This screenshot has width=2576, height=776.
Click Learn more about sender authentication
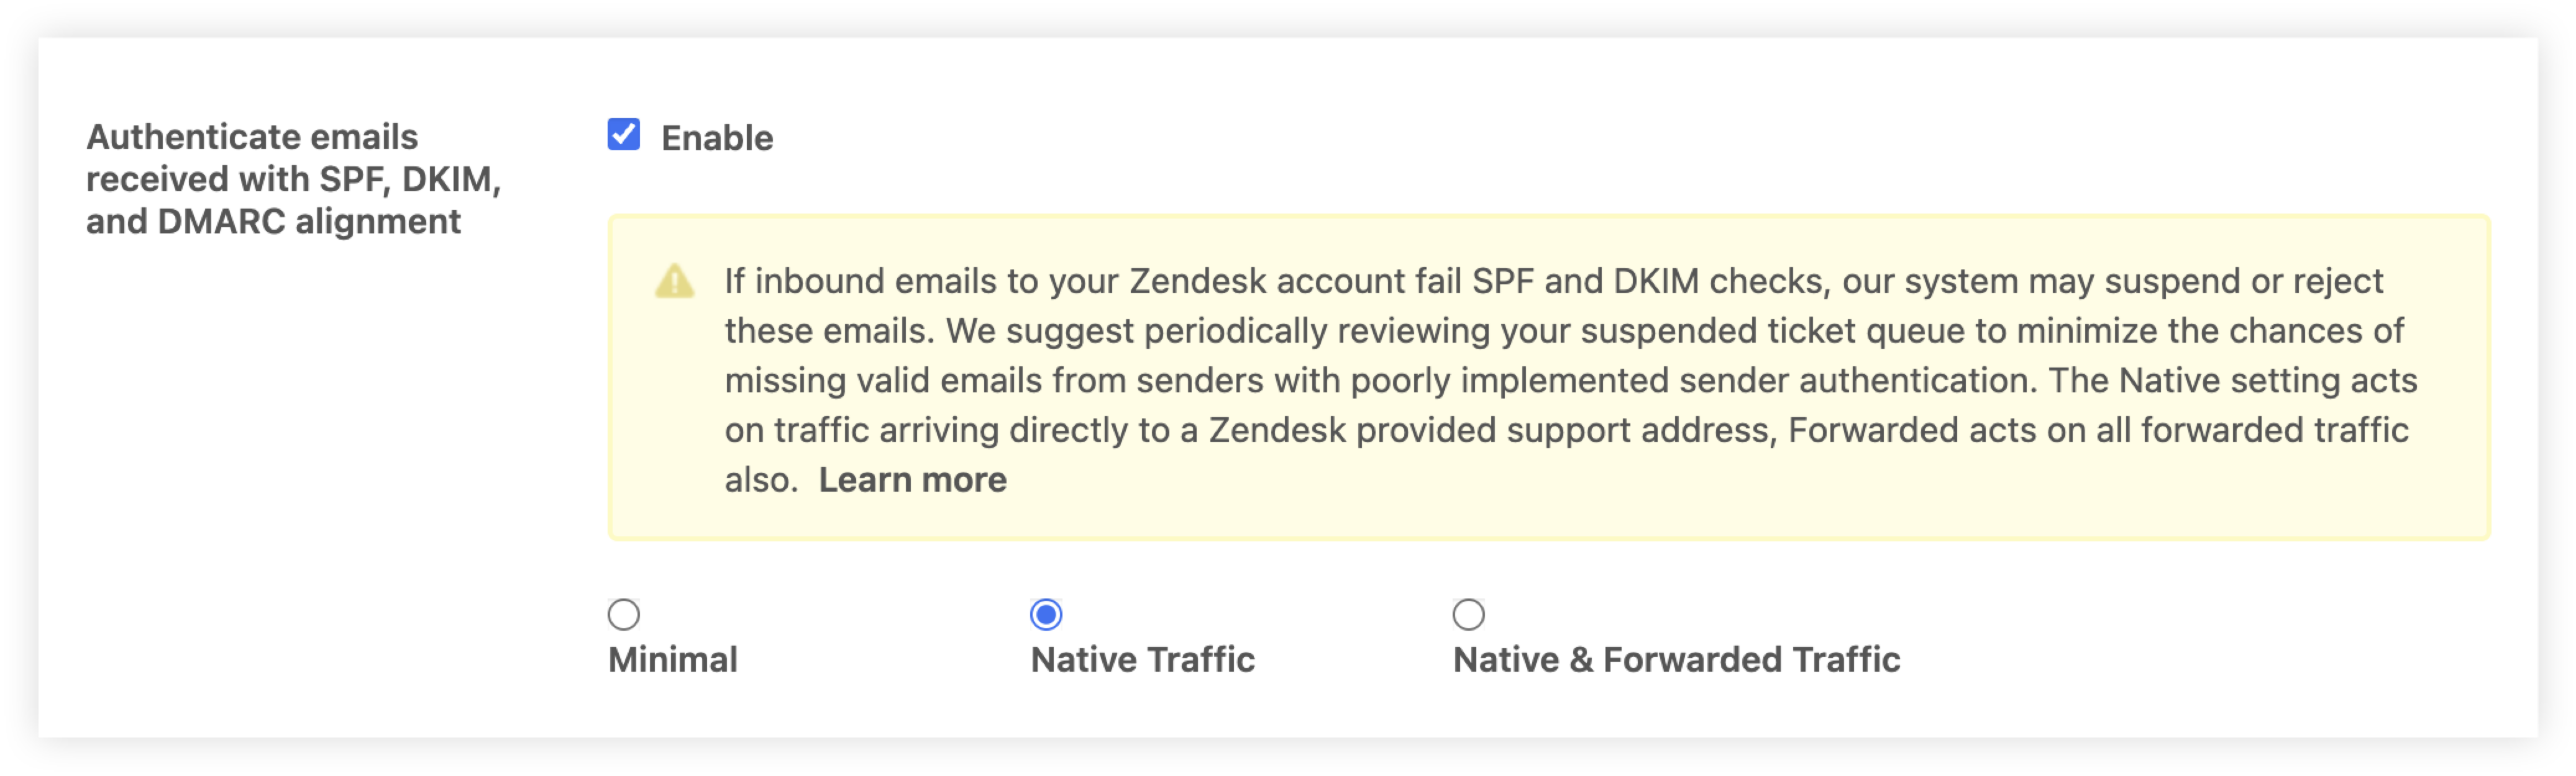(x=913, y=479)
